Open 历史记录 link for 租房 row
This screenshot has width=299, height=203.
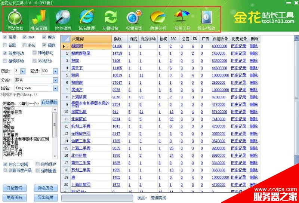(238, 75)
